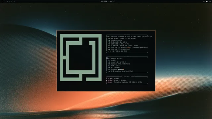Viewport: 212px width, 119px height.
Task: Click the kernel icon beside Linux 7.1.9-arch1-2
Action: point(109,62)
